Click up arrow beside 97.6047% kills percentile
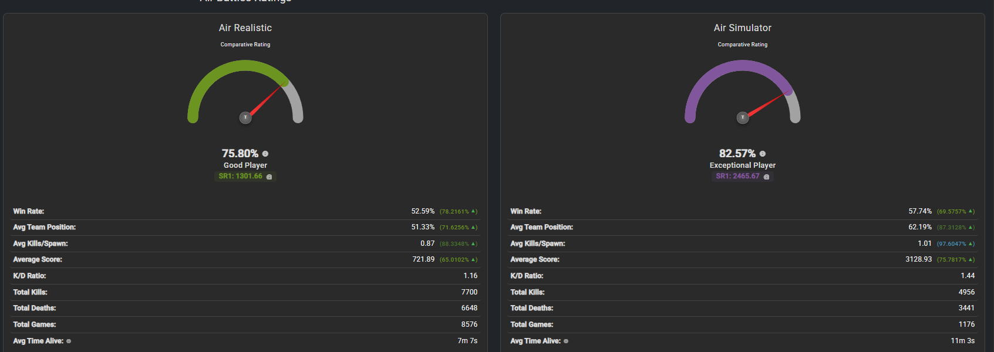 pos(971,243)
